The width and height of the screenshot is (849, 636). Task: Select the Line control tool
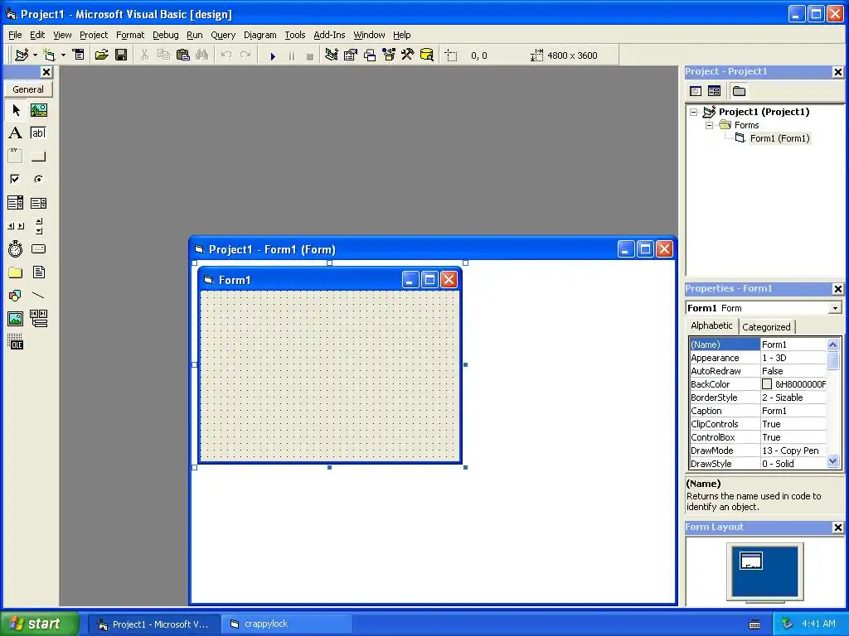click(x=38, y=296)
